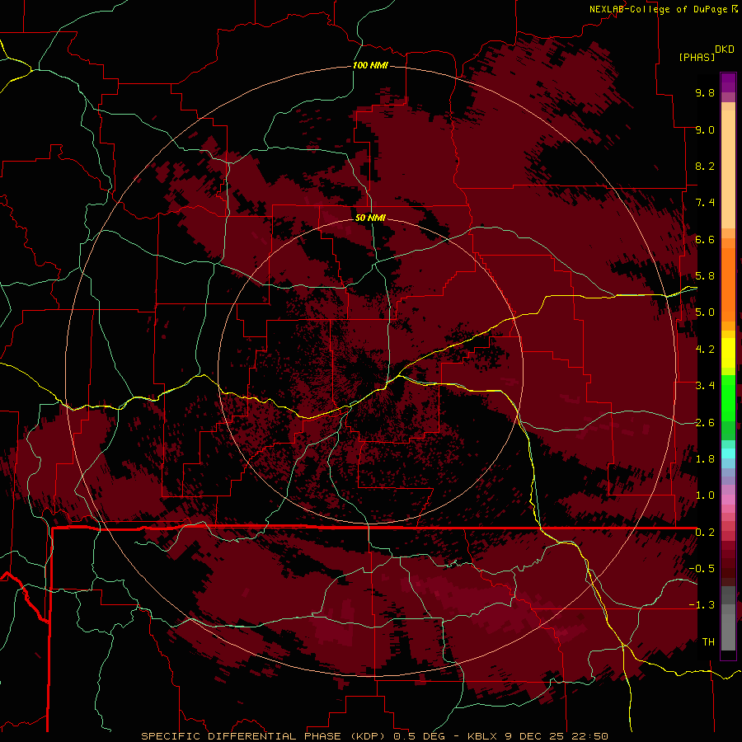Click the 0.2 value on the color scale

pyautogui.click(x=705, y=533)
